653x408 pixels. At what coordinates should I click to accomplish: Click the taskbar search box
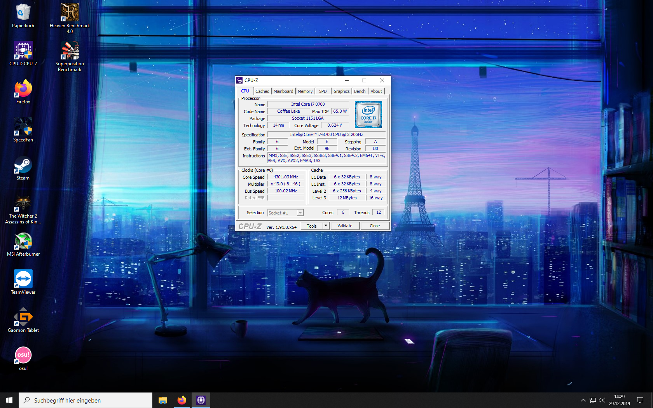(x=86, y=400)
